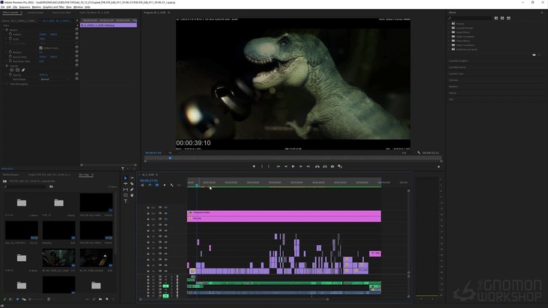
Task: Create an ellipse mask under Opacity
Action: [11, 70]
